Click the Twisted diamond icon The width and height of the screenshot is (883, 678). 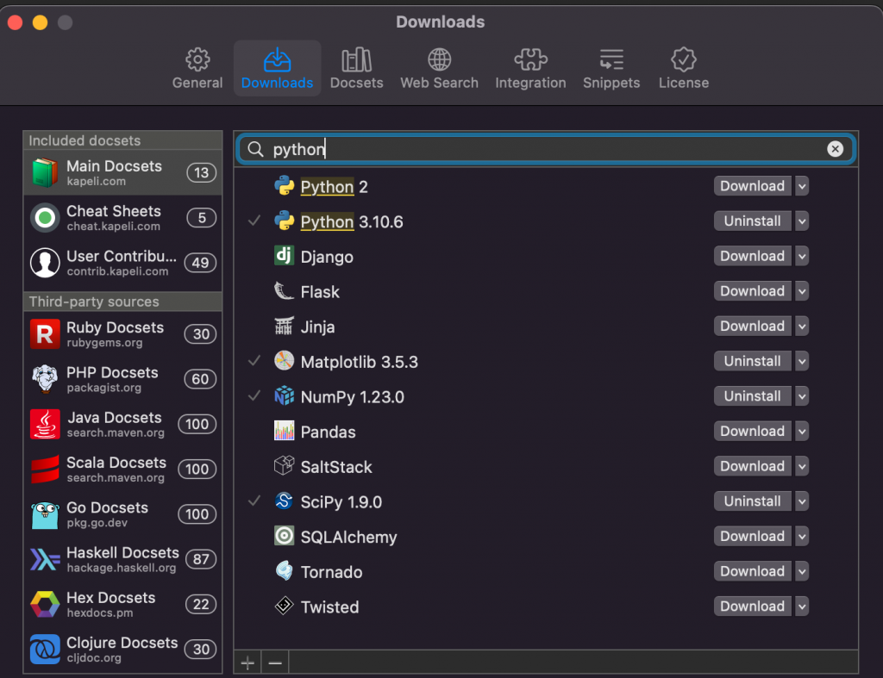tap(284, 606)
